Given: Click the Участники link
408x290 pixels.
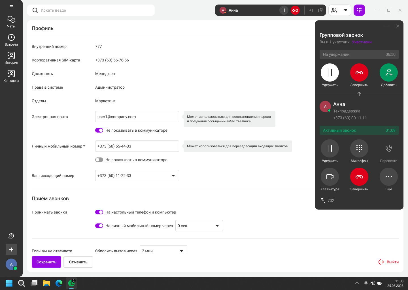Looking at the screenshot, I should click(x=362, y=42).
